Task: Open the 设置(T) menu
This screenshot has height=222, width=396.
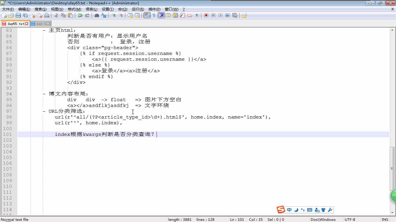Action: coord(108,9)
